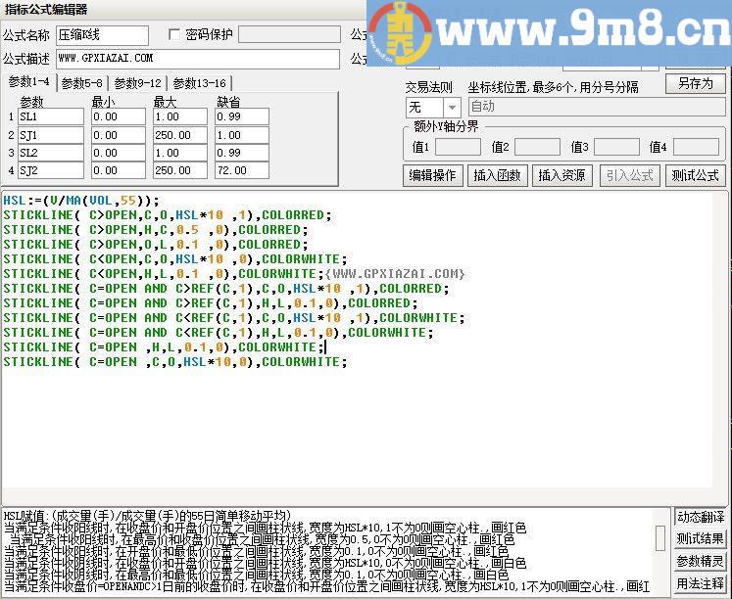Click the 值1 Y-axis boundary field
This screenshot has width=732, height=599.
458,147
